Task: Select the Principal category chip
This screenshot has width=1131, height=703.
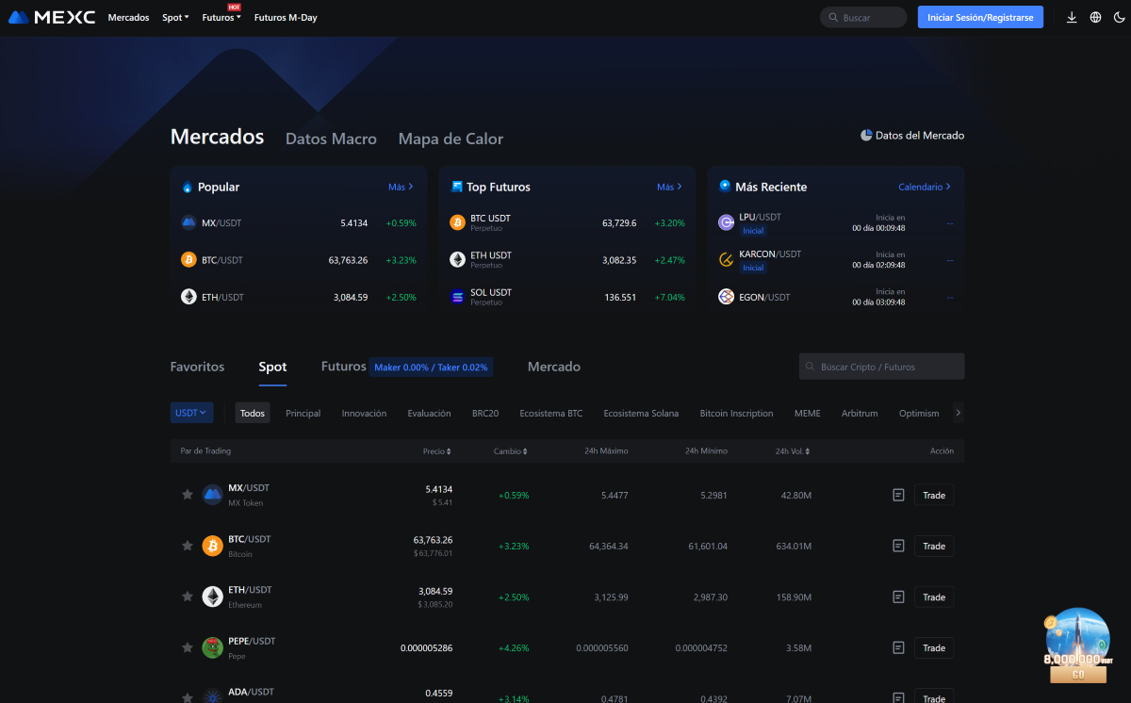Action: click(x=303, y=413)
